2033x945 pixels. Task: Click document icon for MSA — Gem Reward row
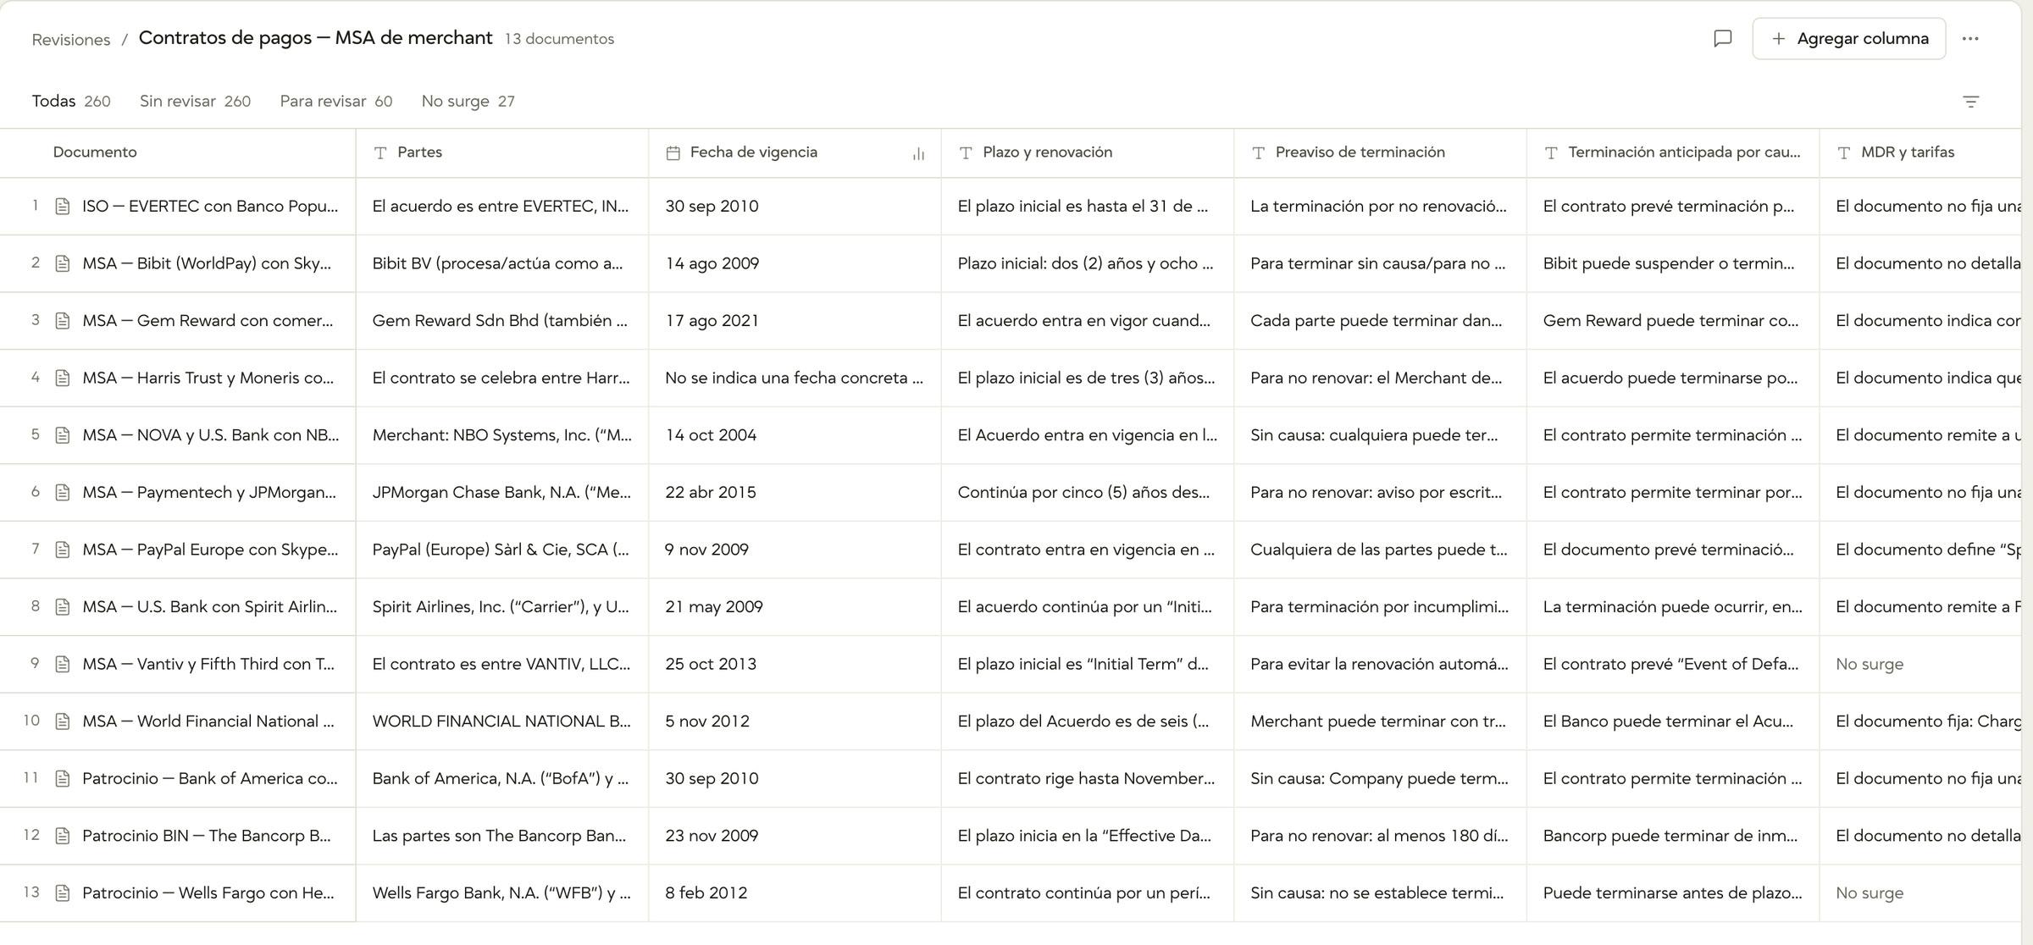click(x=62, y=321)
